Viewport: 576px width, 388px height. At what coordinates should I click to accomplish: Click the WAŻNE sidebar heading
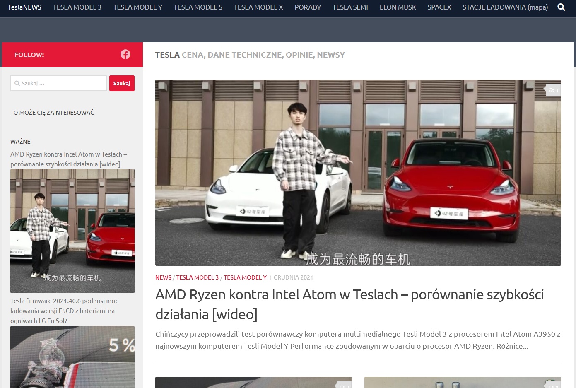point(20,142)
